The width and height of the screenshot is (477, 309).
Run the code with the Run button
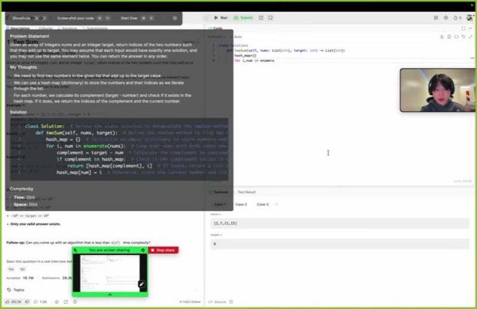coord(221,18)
